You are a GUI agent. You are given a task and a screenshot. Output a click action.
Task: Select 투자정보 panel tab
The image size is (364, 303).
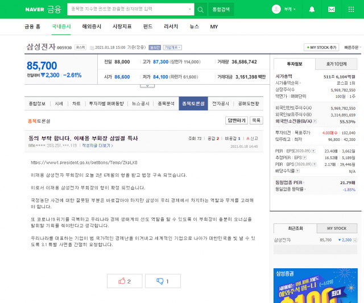[x=295, y=64]
